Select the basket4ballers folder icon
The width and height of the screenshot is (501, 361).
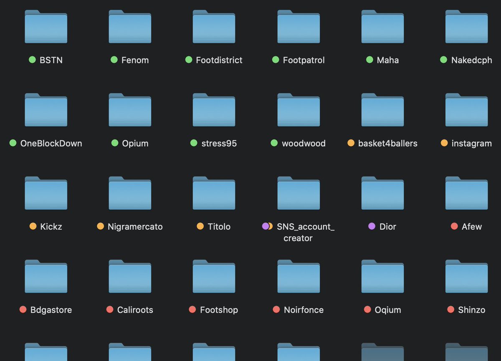(x=382, y=110)
